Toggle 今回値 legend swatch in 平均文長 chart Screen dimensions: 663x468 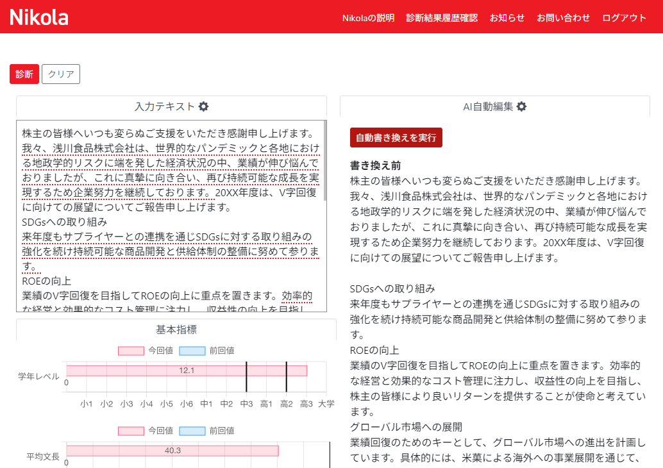coord(131,431)
